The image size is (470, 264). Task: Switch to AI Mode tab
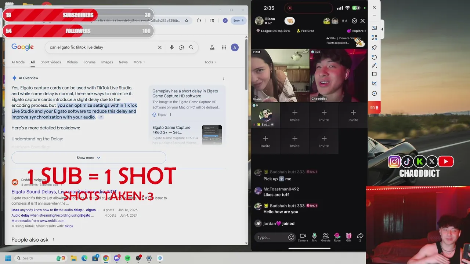coord(18,62)
